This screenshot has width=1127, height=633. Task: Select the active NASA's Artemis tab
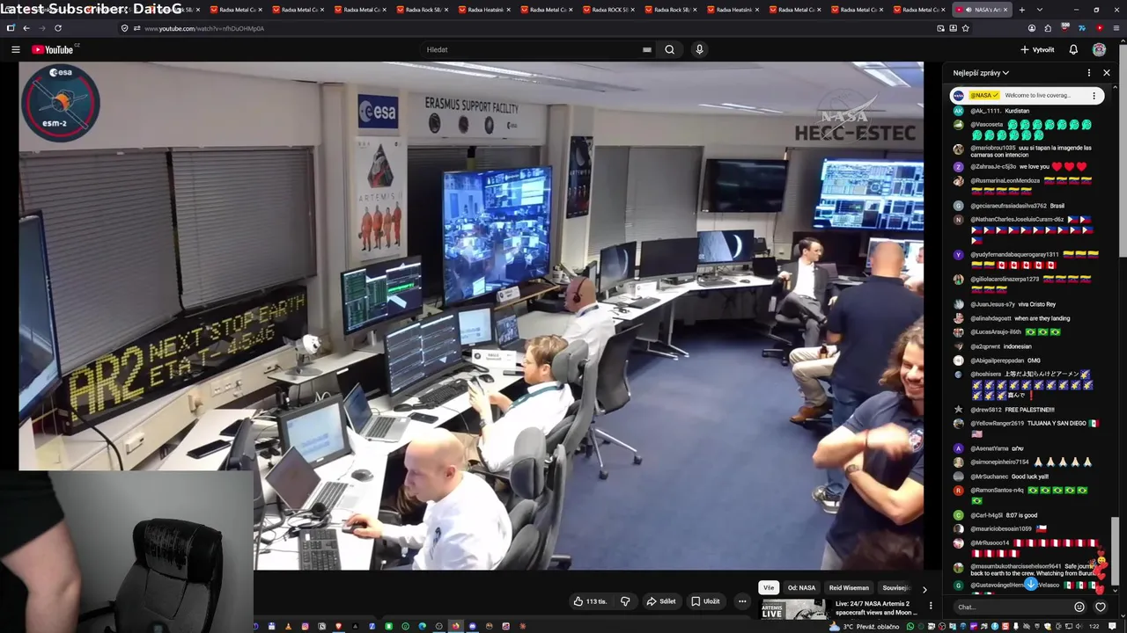coord(982,10)
